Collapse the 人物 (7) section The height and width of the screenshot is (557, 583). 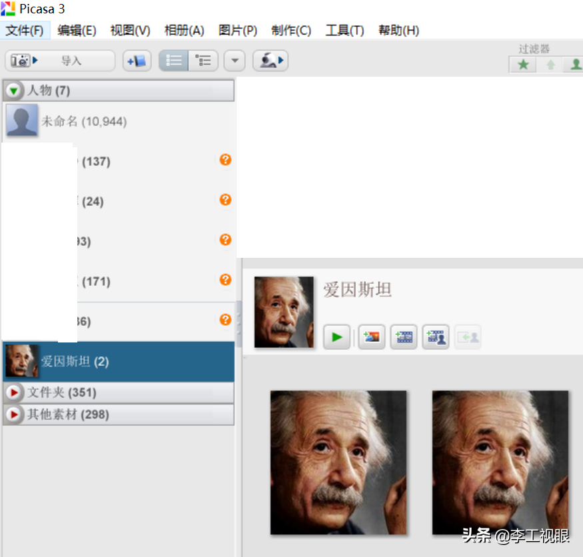[x=14, y=91]
